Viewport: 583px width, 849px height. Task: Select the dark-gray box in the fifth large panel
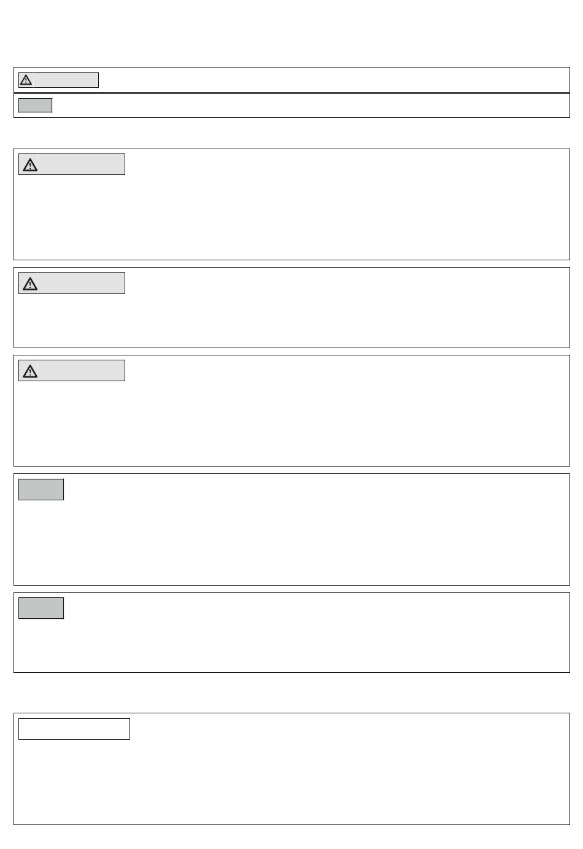click(41, 608)
